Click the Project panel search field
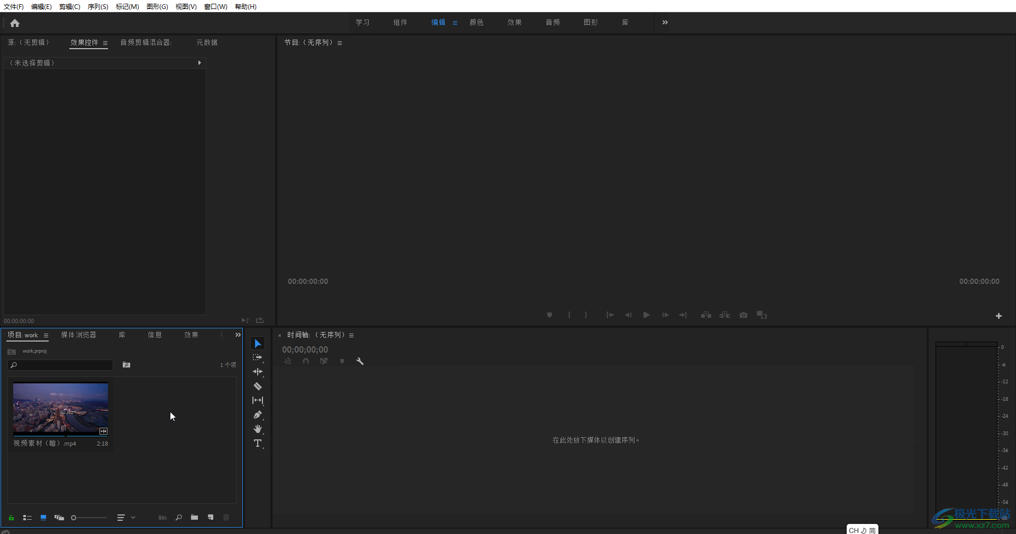Image resolution: width=1016 pixels, height=534 pixels. pyautogui.click(x=60, y=365)
